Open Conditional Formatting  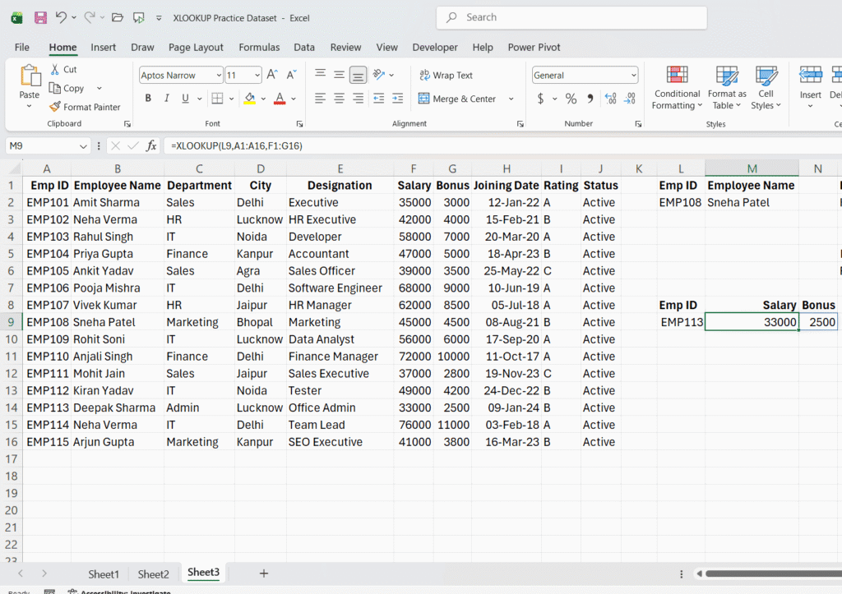(678, 88)
